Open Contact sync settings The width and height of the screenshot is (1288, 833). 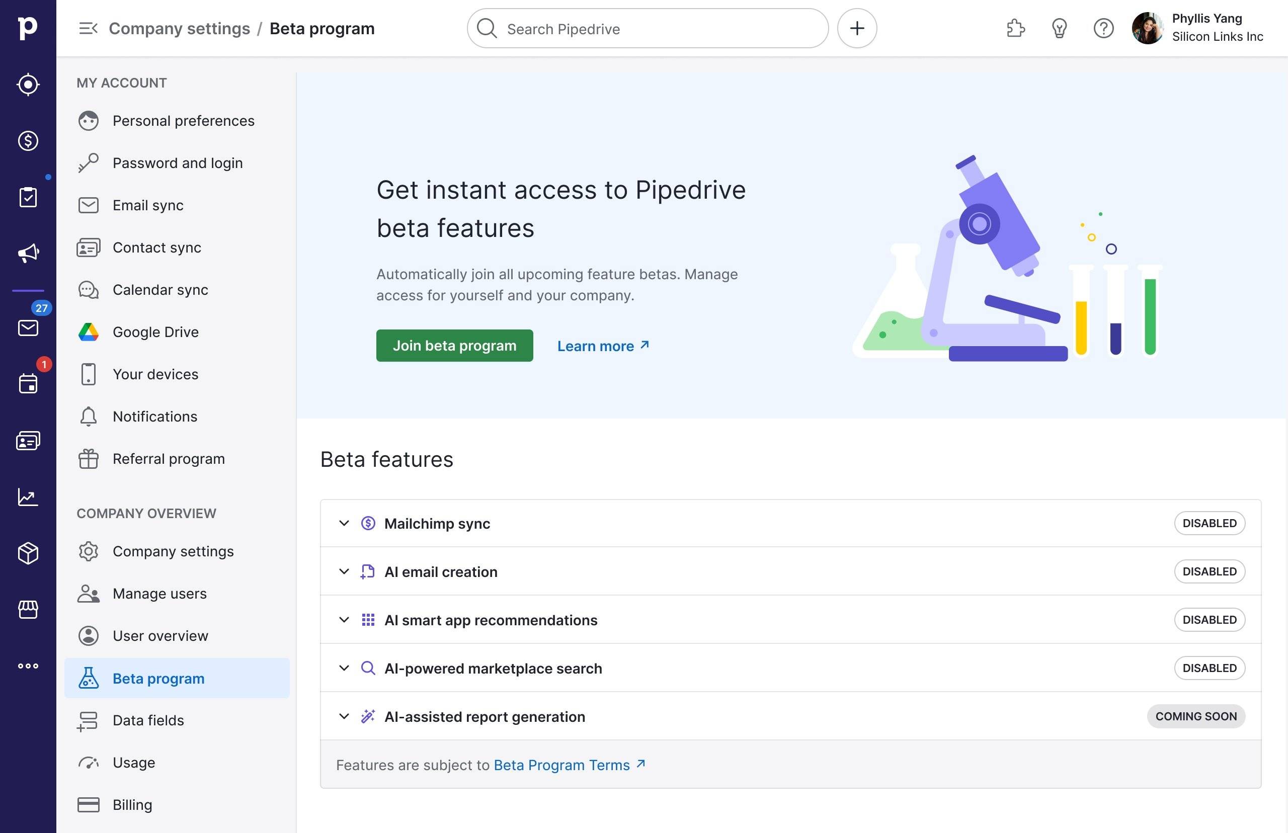[177, 247]
